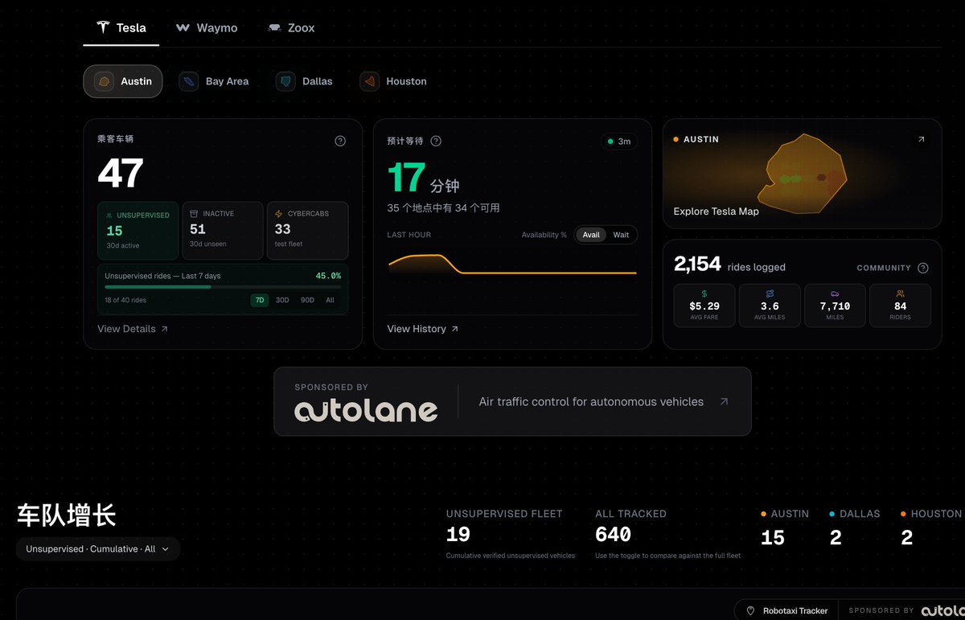Click the AVG MILES 3.6 tile
The height and width of the screenshot is (620, 965).
770,306
